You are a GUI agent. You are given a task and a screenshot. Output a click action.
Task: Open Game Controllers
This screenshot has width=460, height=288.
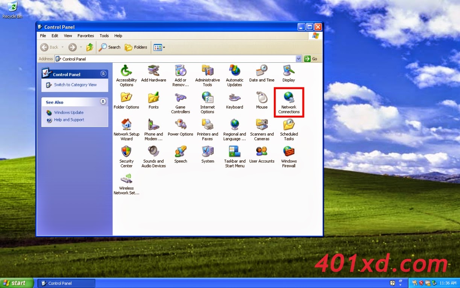[181, 102]
